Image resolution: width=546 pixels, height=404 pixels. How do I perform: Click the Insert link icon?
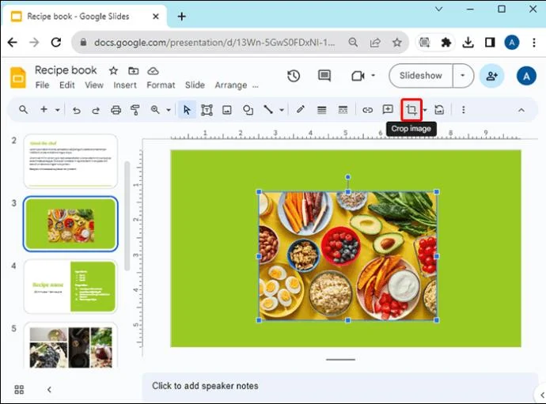pyautogui.click(x=367, y=110)
